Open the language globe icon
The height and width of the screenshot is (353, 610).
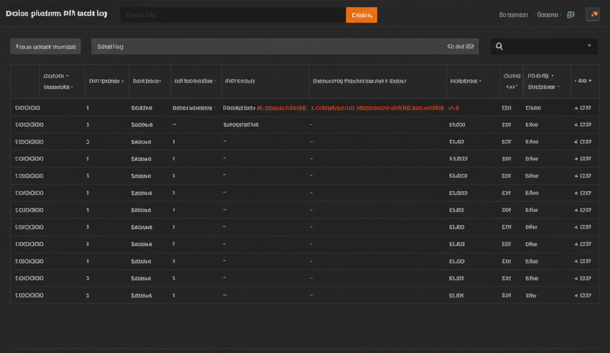571,14
